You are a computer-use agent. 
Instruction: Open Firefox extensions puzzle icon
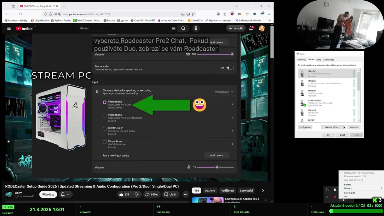(225, 14)
